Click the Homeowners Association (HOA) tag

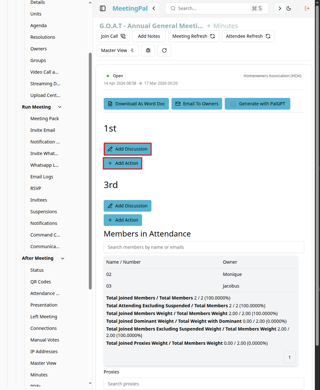click(272, 76)
